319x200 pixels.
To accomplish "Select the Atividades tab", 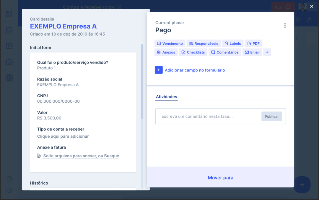I will coord(166,97).
